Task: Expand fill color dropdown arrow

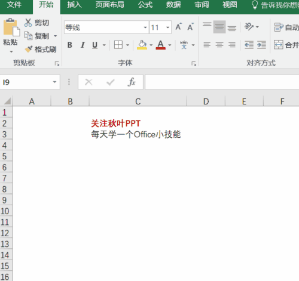Action: tap(151, 45)
